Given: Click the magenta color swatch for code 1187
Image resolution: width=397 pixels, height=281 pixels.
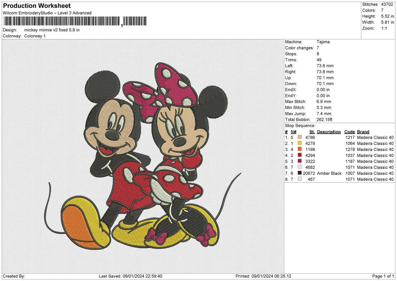Looking at the screenshot, I should [300, 161].
